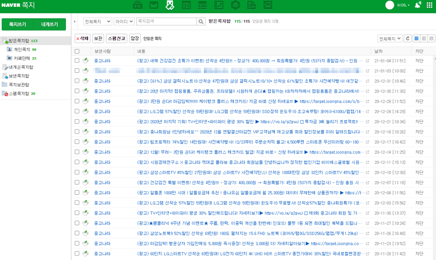Click sender 중고나라 on 20-12-14 row
The height and width of the screenshot is (260, 436).
click(x=102, y=152)
